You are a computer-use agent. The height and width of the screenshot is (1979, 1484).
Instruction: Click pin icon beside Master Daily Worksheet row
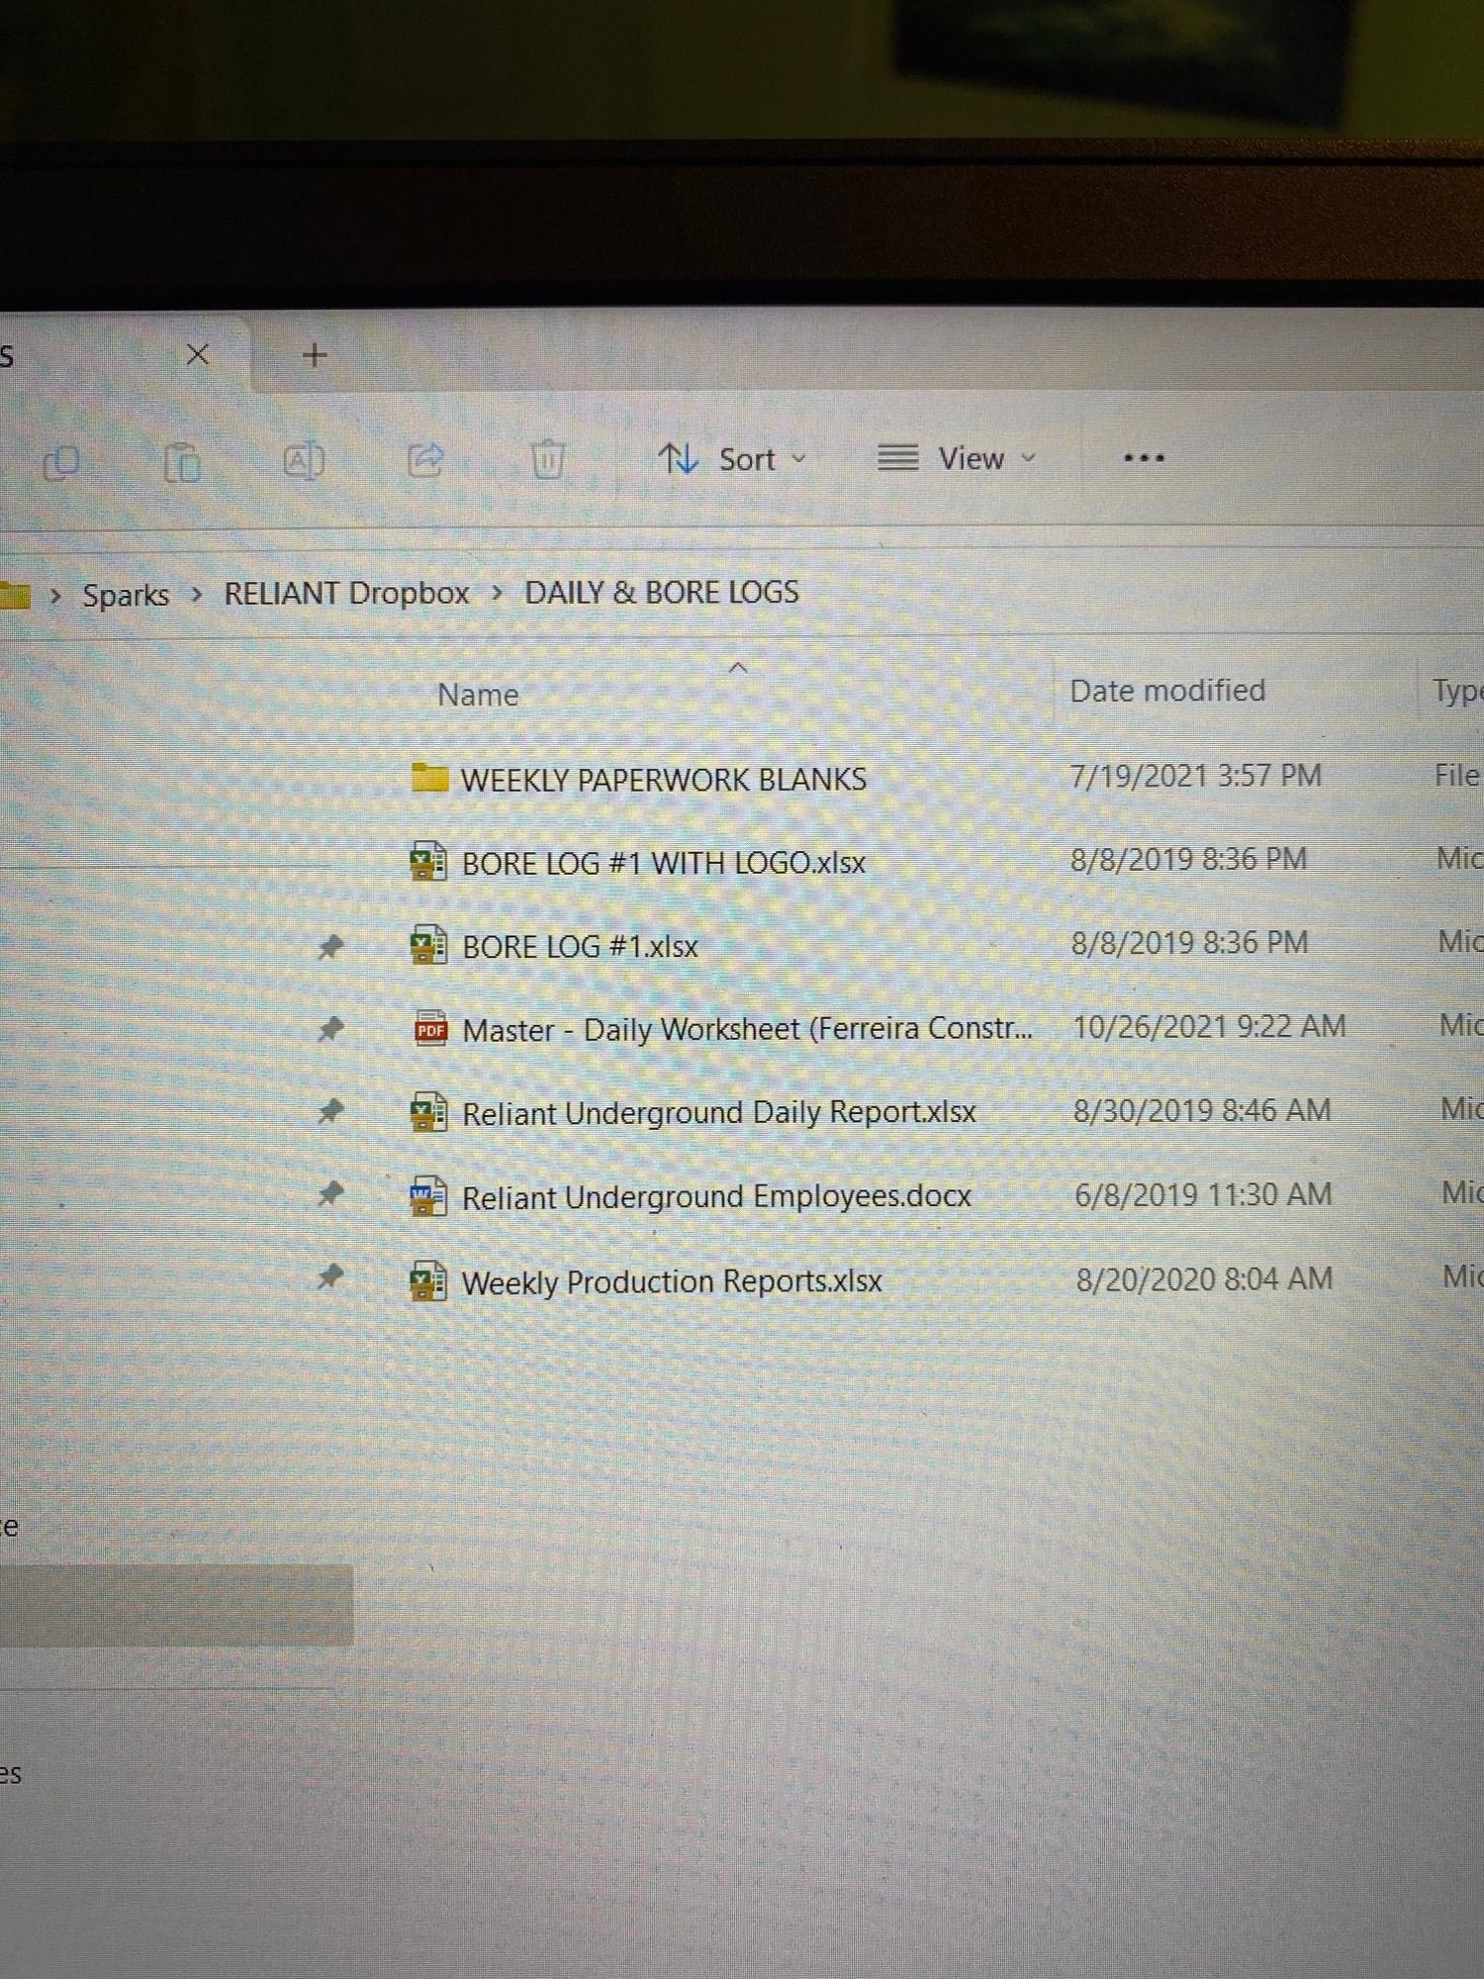329,1030
